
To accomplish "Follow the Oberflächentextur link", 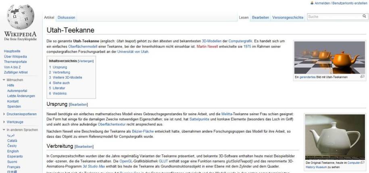I will click(x=112, y=124).
